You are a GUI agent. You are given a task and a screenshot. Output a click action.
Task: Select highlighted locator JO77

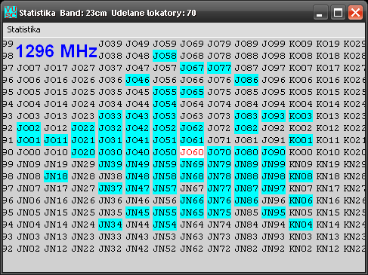pos(219,68)
